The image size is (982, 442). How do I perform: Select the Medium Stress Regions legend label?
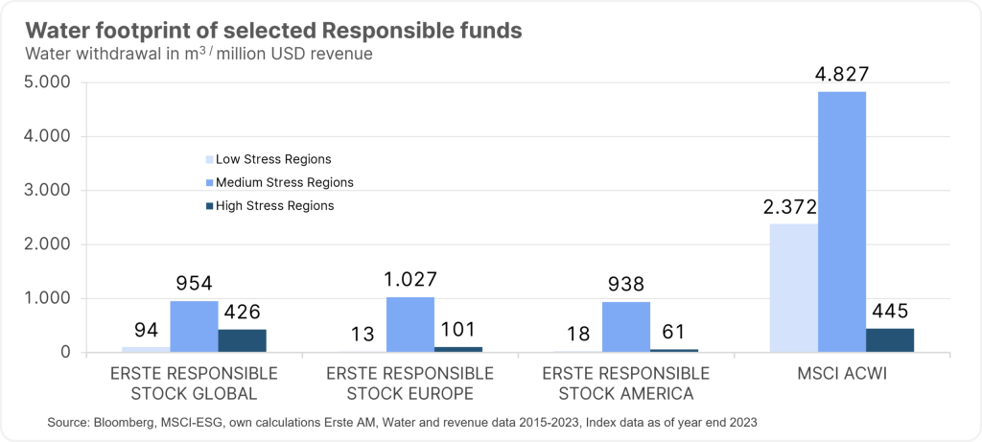tap(285, 182)
